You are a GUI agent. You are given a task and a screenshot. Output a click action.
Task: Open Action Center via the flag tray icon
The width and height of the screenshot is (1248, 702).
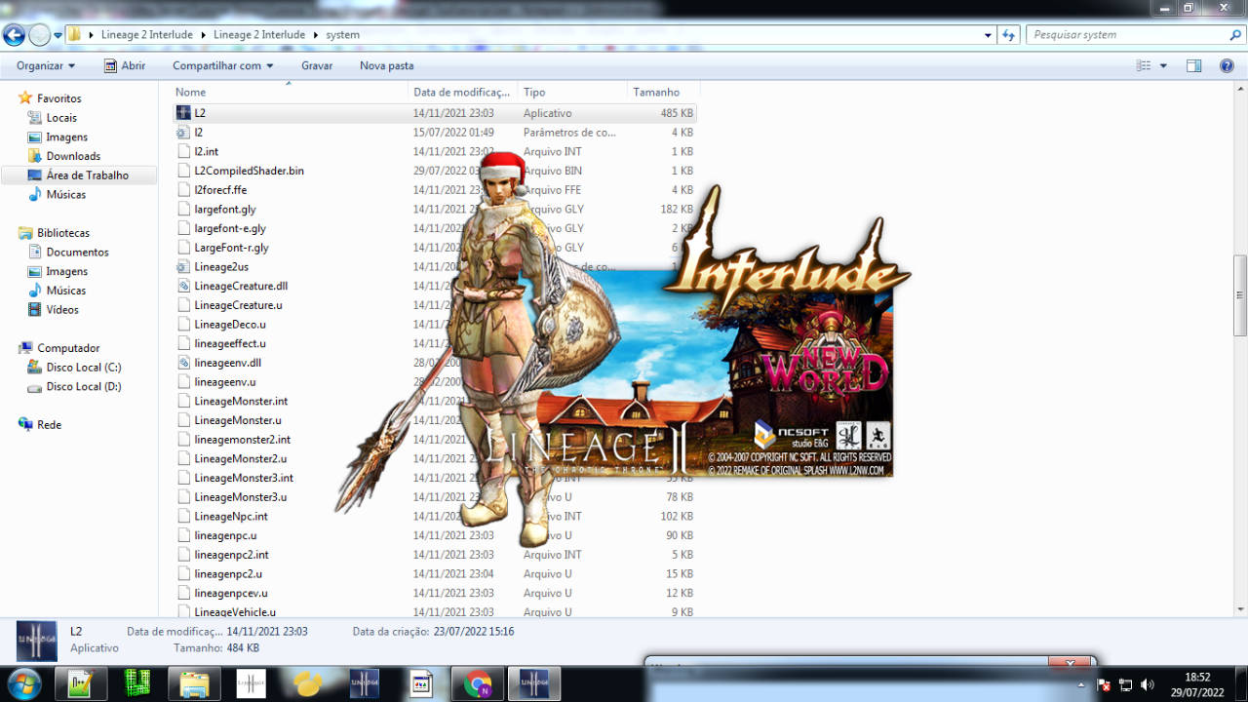tap(1102, 687)
